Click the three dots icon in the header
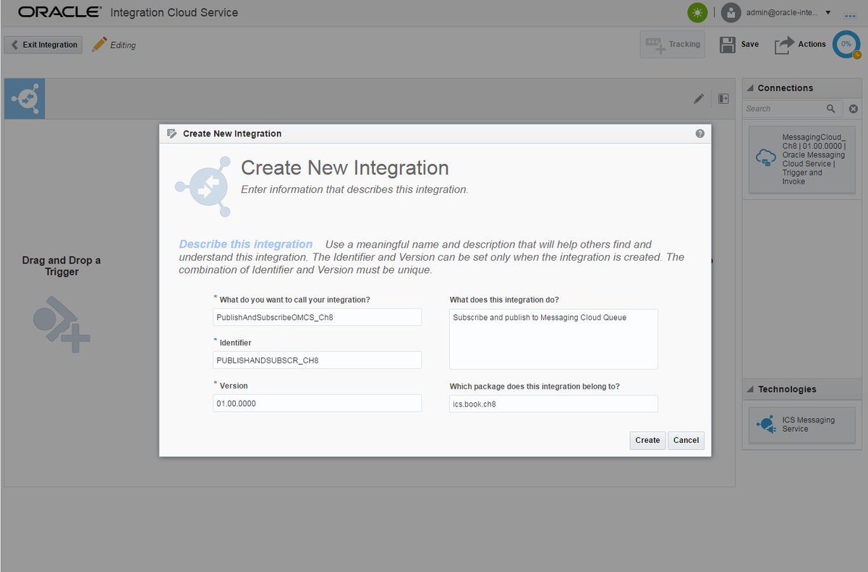This screenshot has height=572, width=868. click(850, 14)
